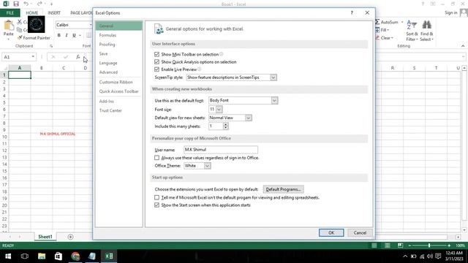Open the INSERT ribbon tab
Screen dimensions: 468x263
[54, 13]
